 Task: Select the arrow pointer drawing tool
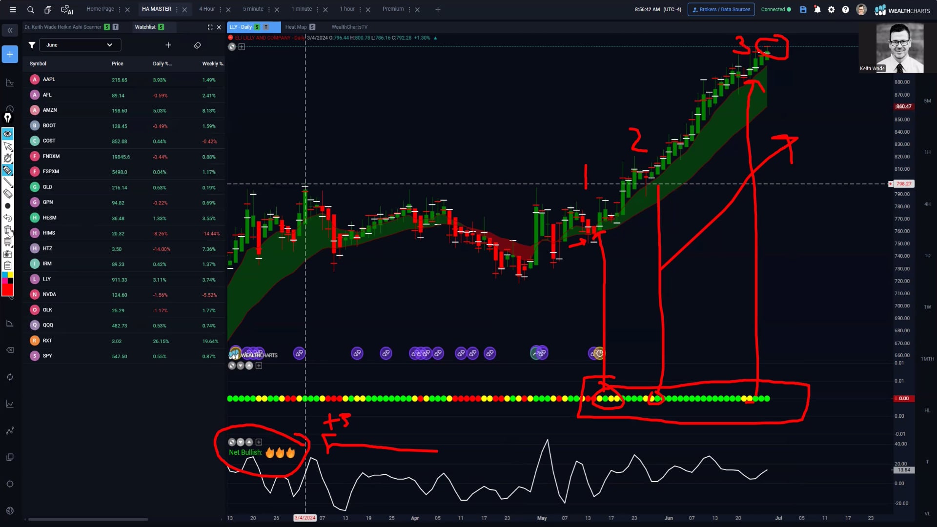tap(8, 146)
